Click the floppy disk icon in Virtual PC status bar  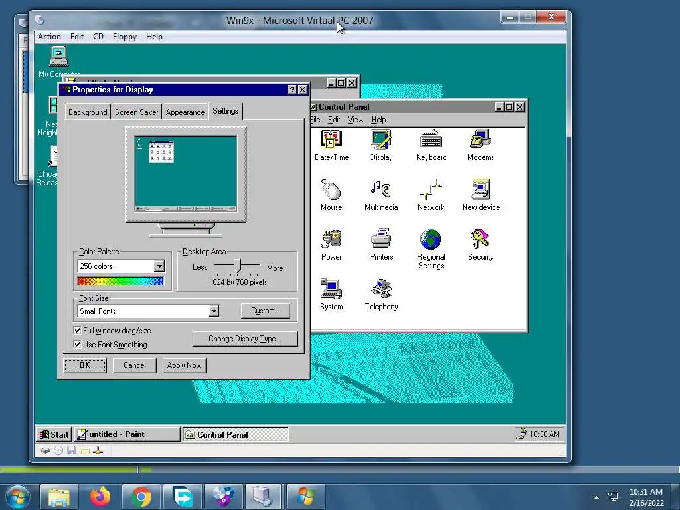coord(71,451)
